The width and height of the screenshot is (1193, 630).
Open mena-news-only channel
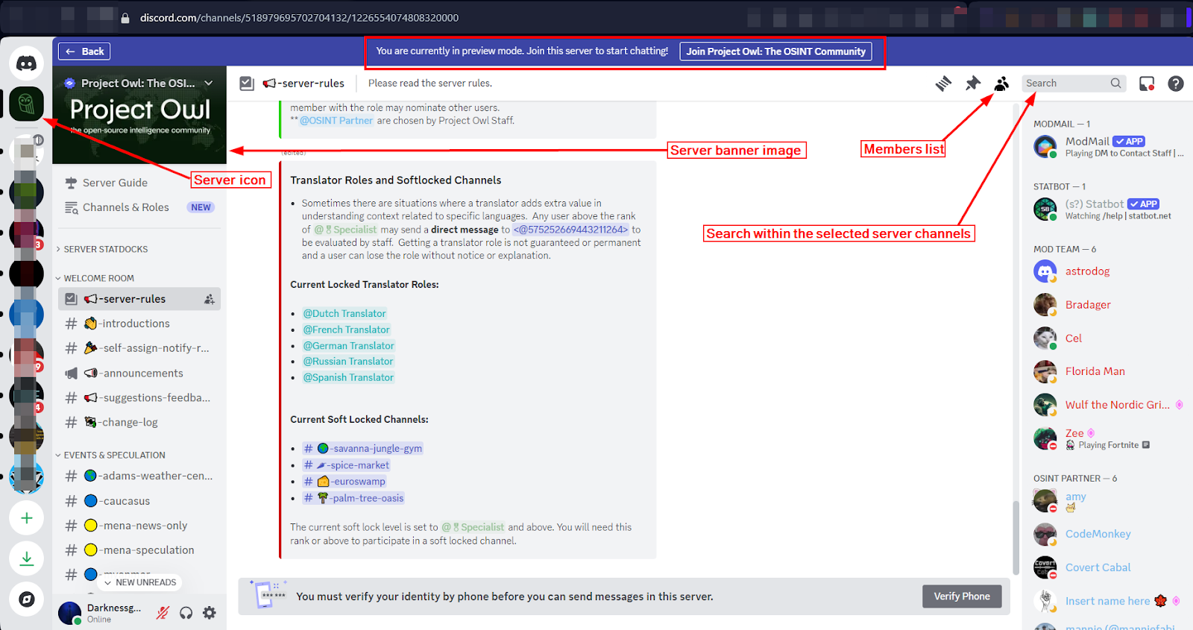pyautogui.click(x=139, y=526)
